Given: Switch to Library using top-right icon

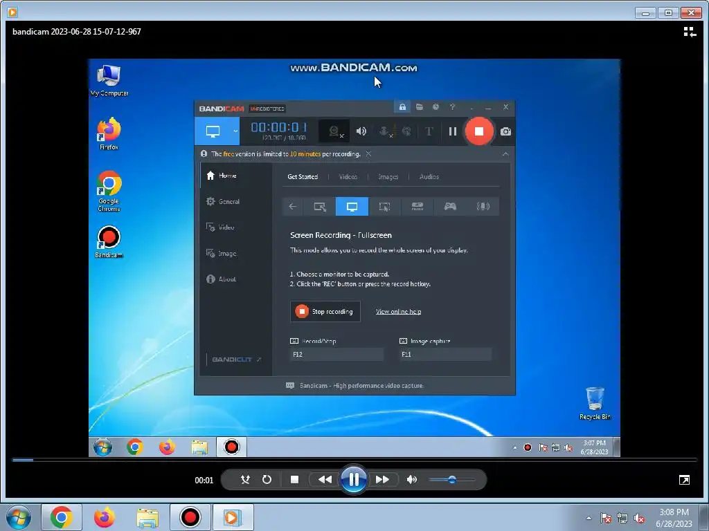Looking at the screenshot, I should [690, 32].
